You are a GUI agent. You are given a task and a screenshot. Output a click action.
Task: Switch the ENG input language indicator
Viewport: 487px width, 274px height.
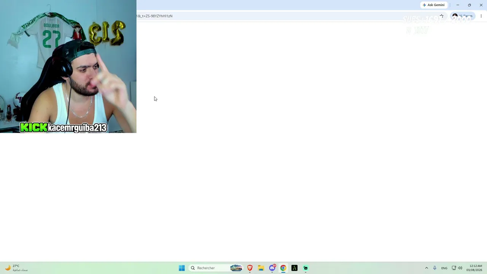tap(444, 268)
